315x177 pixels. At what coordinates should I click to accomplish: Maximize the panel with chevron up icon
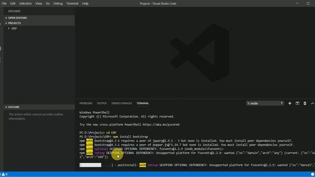[313, 103]
